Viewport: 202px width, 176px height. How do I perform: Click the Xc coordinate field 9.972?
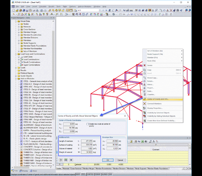(69, 124)
